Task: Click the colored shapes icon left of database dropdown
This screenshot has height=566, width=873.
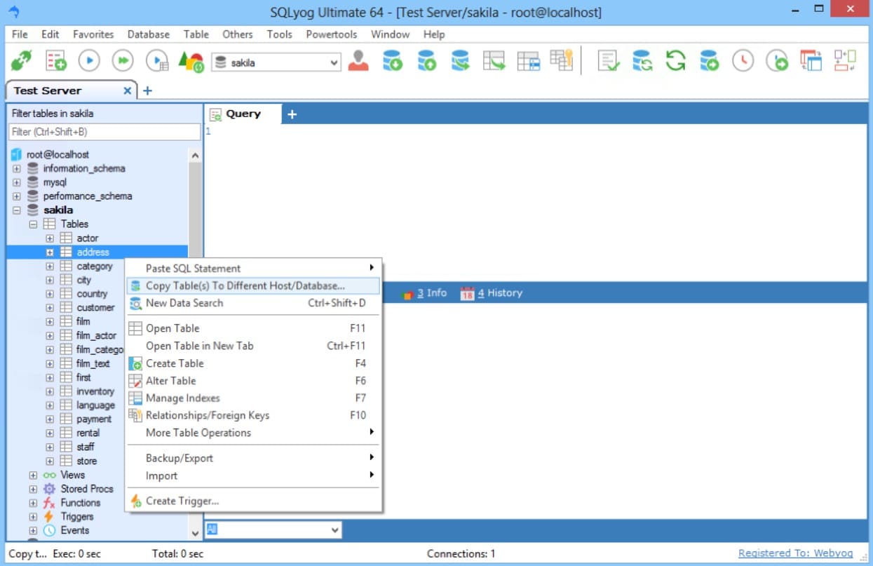Action: point(191,62)
